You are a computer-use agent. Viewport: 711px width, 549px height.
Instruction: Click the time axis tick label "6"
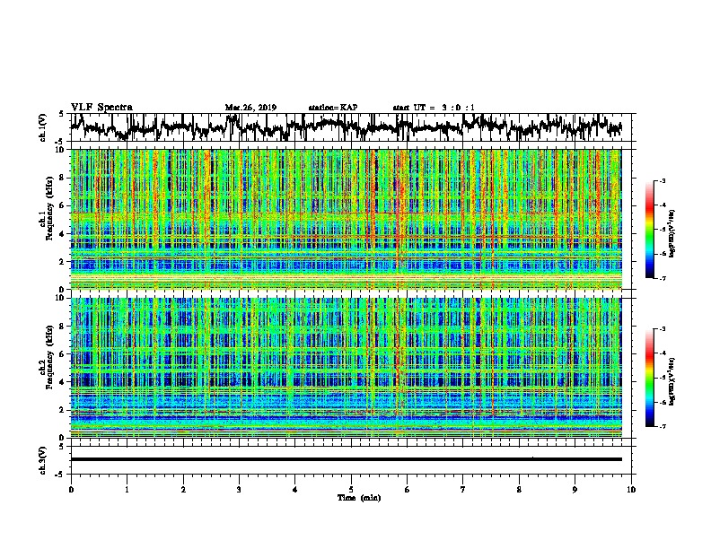(408, 490)
